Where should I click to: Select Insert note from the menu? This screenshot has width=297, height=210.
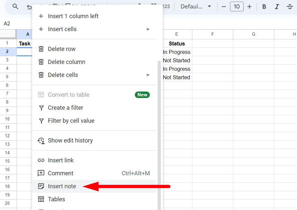pyautogui.click(x=62, y=186)
